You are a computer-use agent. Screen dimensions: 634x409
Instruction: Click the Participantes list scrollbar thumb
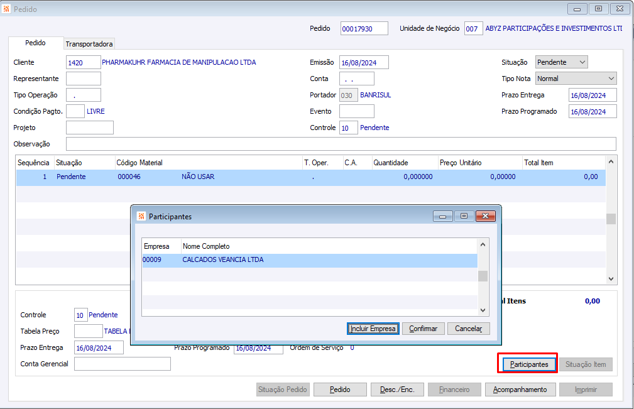point(483,276)
